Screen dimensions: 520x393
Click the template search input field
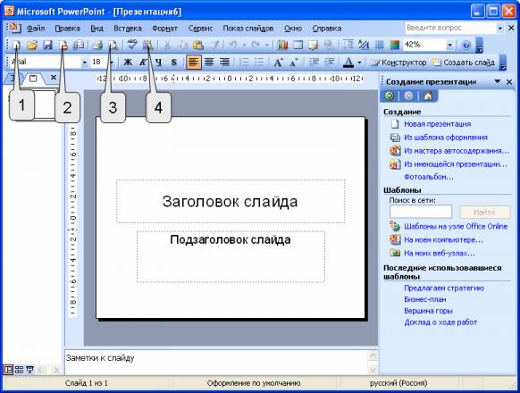[421, 212]
